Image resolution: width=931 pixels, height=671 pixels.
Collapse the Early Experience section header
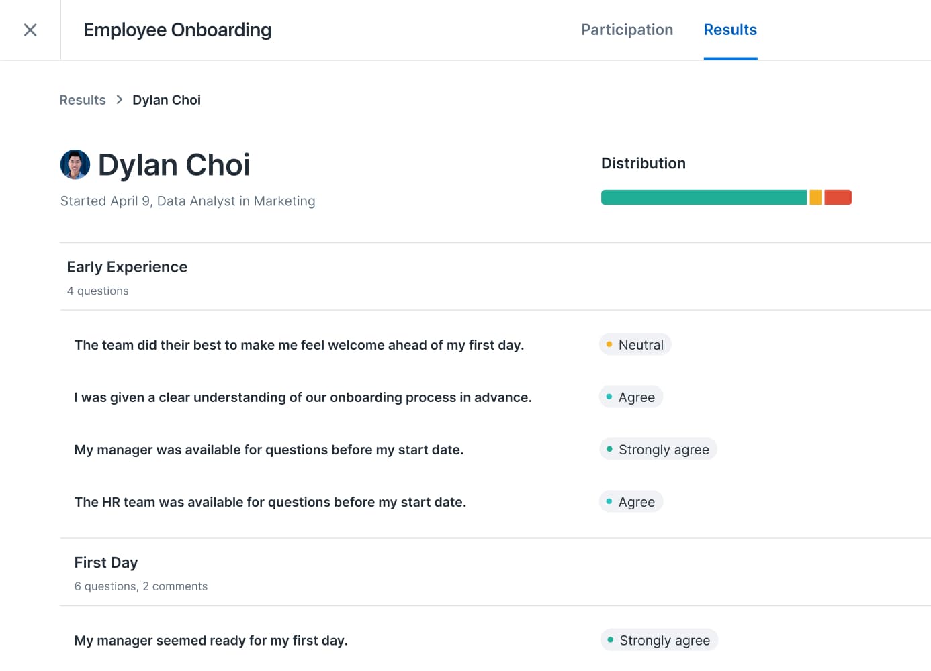495,276
